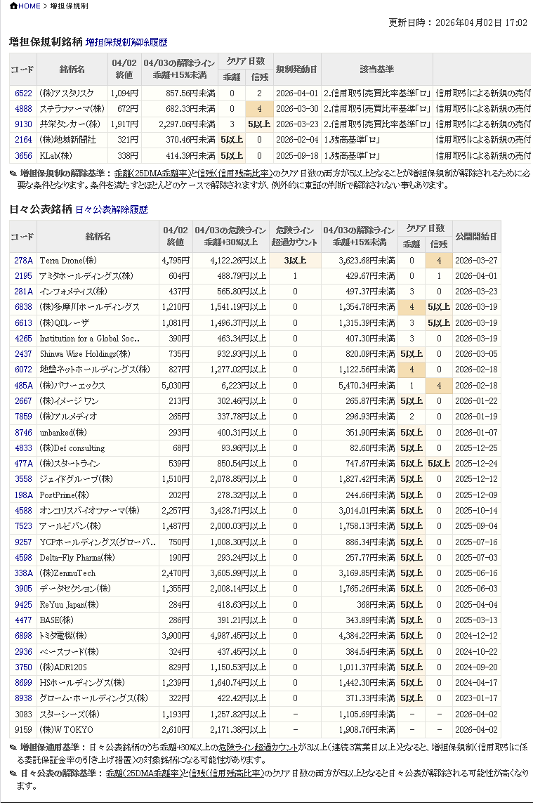This screenshot has width=533, height=803.
Task: Click stock code 3656 for KLab
Action: click(23, 155)
